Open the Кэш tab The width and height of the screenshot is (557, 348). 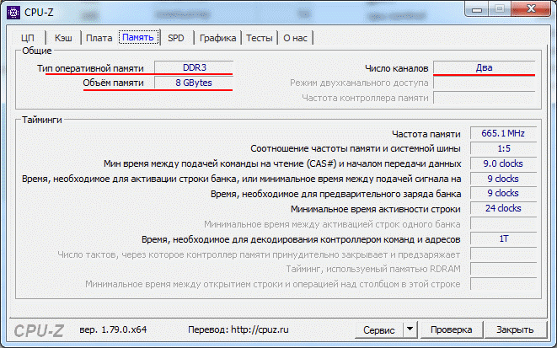[x=63, y=38]
